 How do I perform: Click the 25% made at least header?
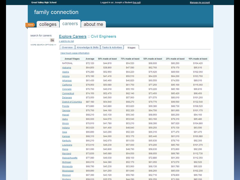pos(175,59)
